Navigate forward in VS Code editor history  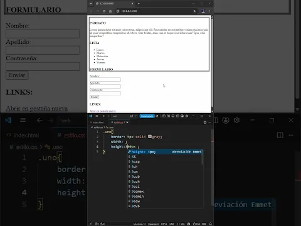pos(108,116)
